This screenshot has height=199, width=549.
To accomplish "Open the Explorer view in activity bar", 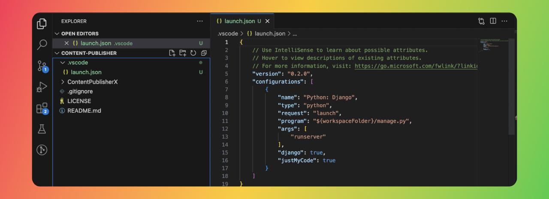I will (42, 24).
